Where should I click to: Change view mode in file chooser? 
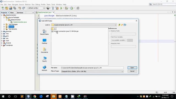[x=125, y=25]
